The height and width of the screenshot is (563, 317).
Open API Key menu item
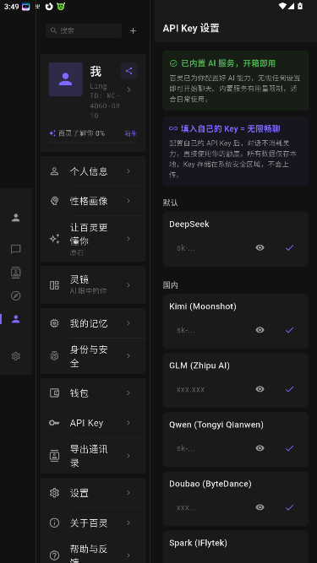tap(93, 423)
